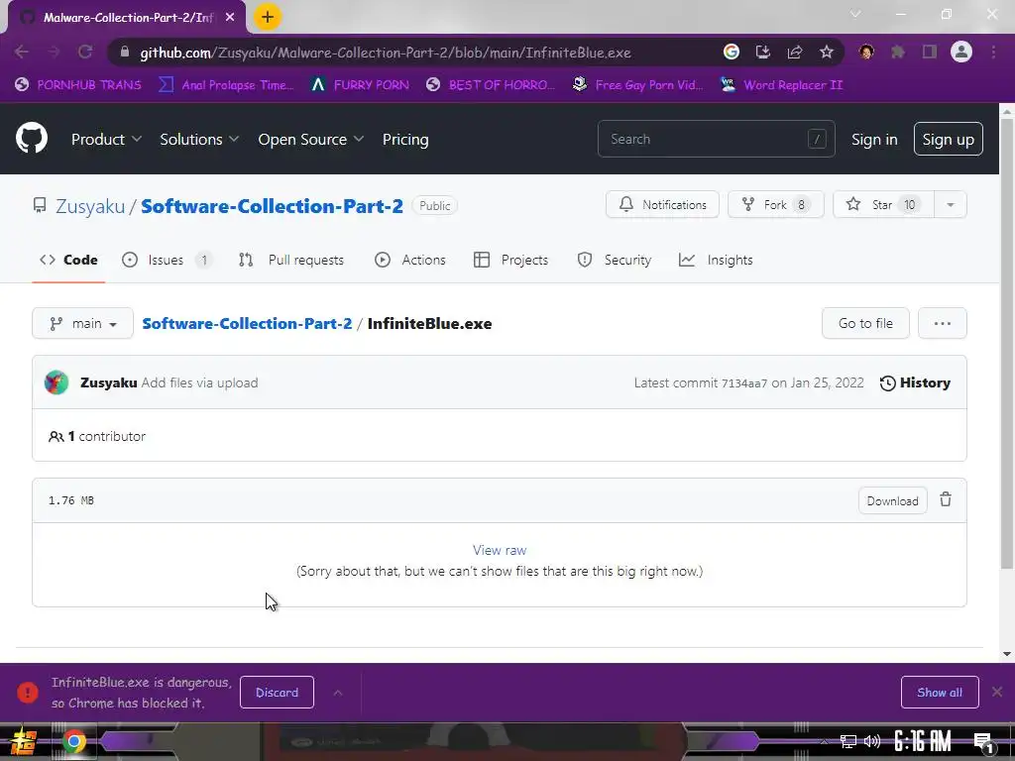Click the Chrome icon in taskbar
Screen dimensions: 1015x761
pos(73,741)
